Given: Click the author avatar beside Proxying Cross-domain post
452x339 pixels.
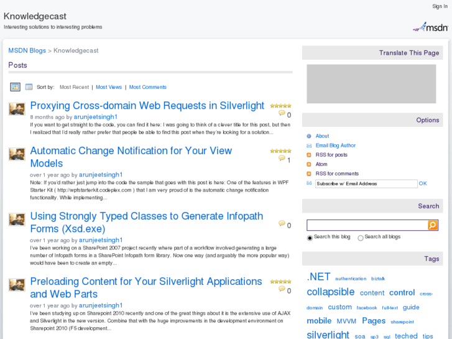Looking at the screenshot, I should click(17, 109).
